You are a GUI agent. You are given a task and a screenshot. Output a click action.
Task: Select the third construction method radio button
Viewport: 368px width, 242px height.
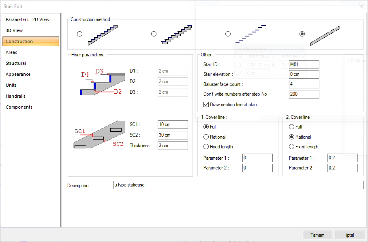[x=228, y=34]
